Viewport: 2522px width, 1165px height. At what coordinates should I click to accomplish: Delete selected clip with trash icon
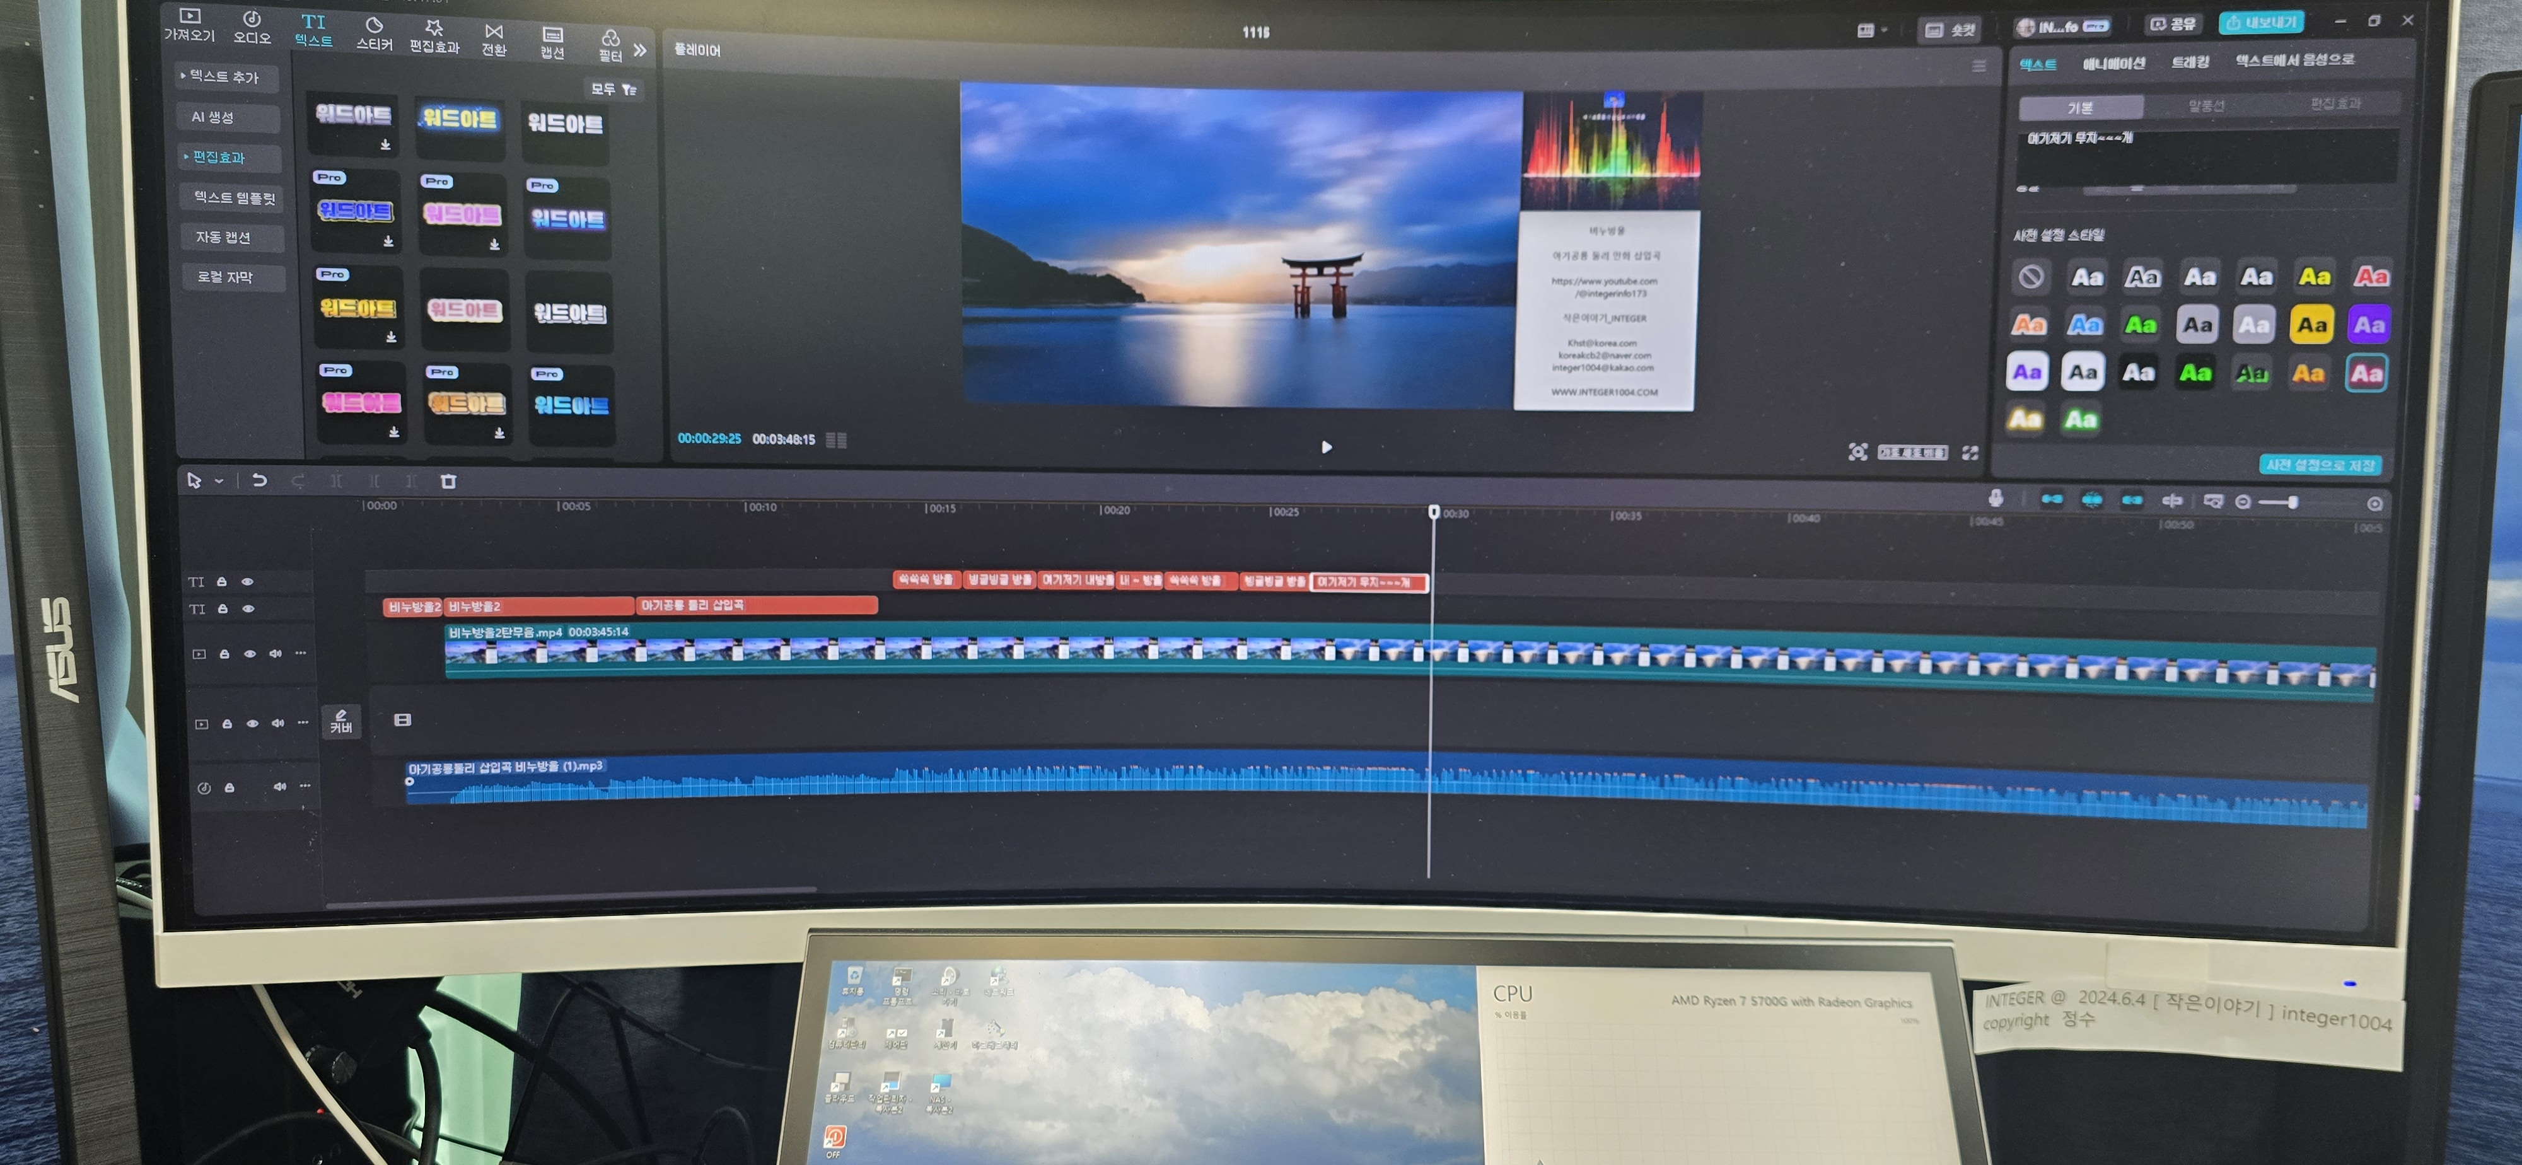[448, 480]
